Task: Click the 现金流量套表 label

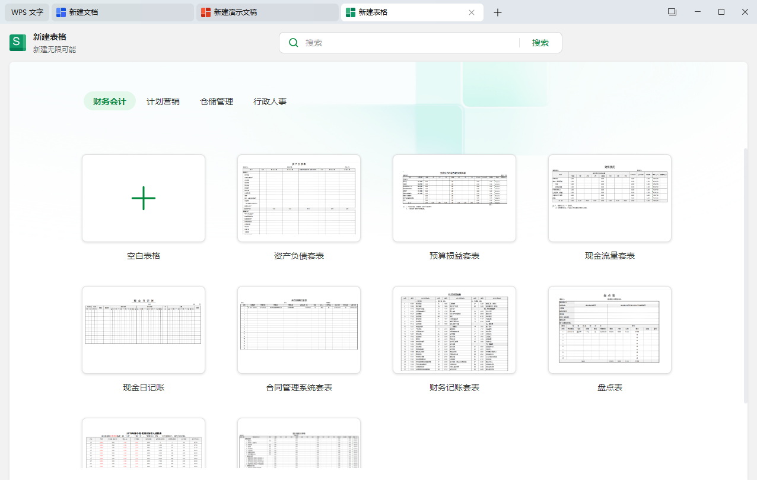Action: pos(610,256)
